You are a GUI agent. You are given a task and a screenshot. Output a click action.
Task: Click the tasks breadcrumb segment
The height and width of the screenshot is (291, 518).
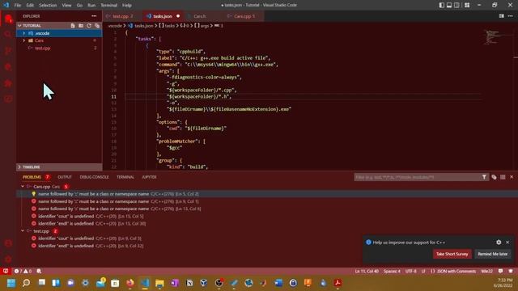[x=167, y=25]
